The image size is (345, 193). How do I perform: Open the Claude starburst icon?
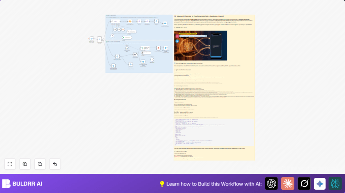[288, 184]
